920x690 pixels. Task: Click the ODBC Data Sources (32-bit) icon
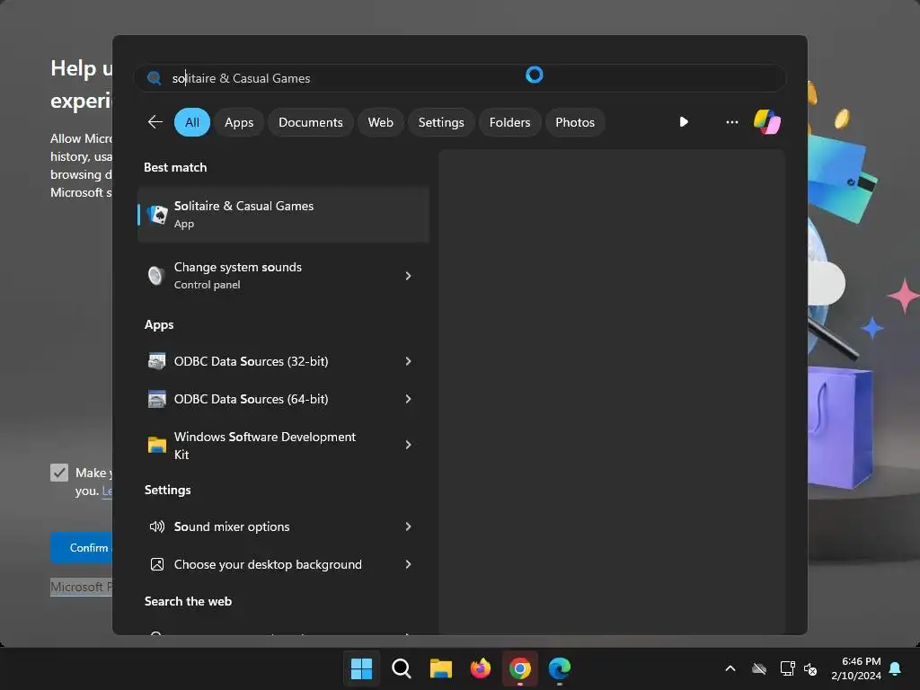click(156, 361)
